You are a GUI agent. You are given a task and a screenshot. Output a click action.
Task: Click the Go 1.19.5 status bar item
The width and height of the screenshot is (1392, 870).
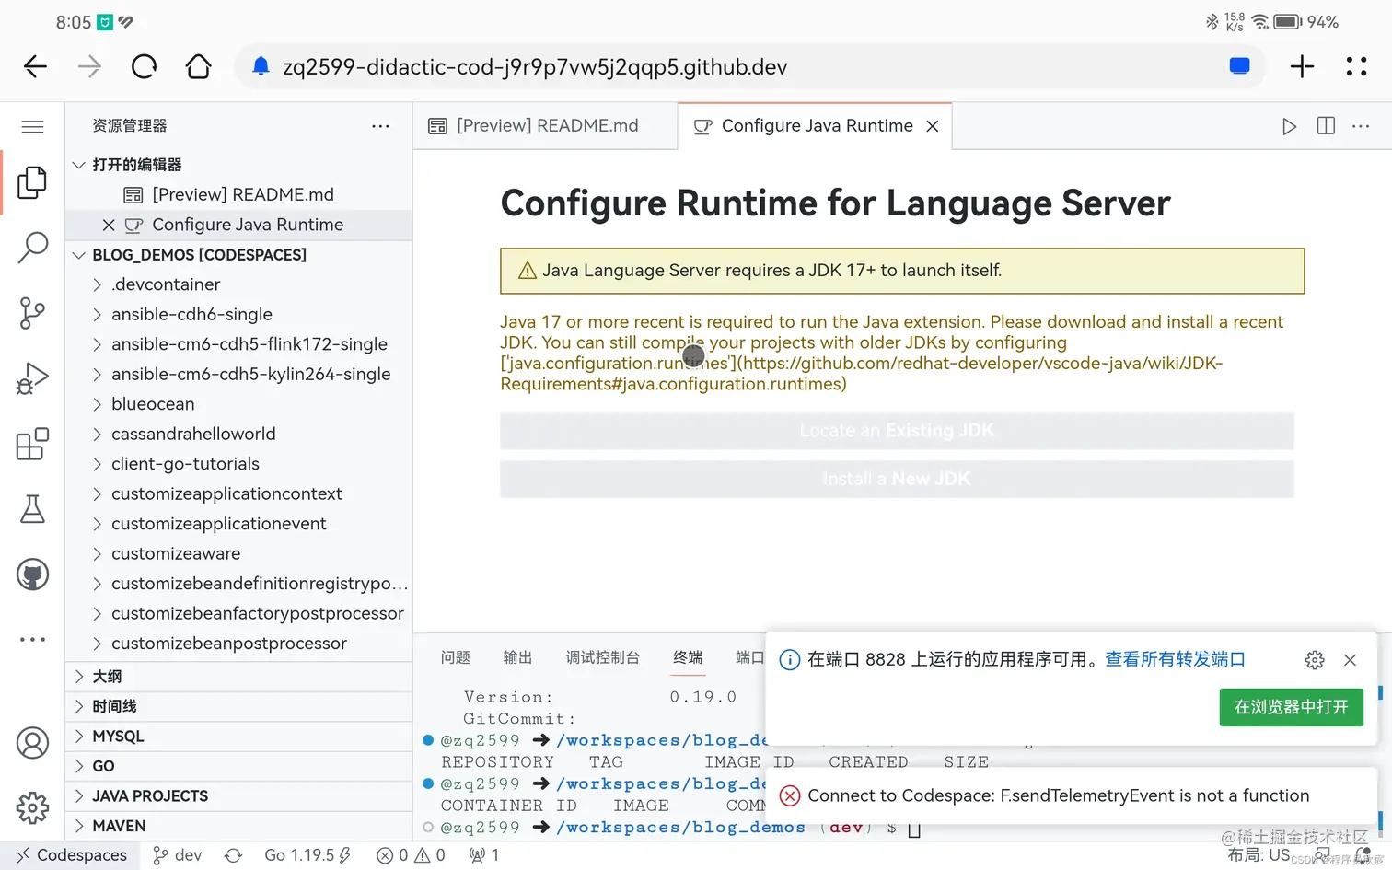tap(307, 855)
